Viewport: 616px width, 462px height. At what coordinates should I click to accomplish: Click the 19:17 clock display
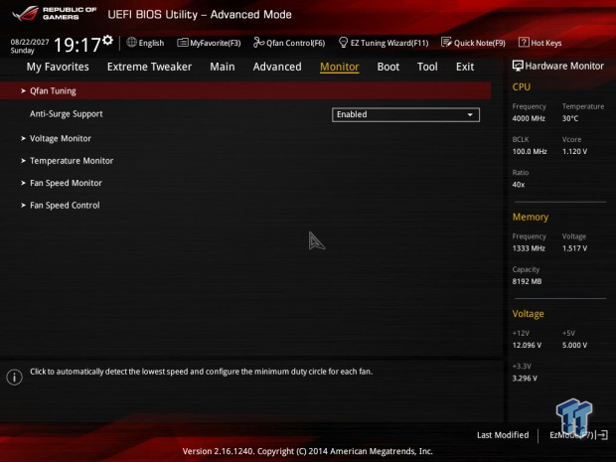click(x=77, y=45)
